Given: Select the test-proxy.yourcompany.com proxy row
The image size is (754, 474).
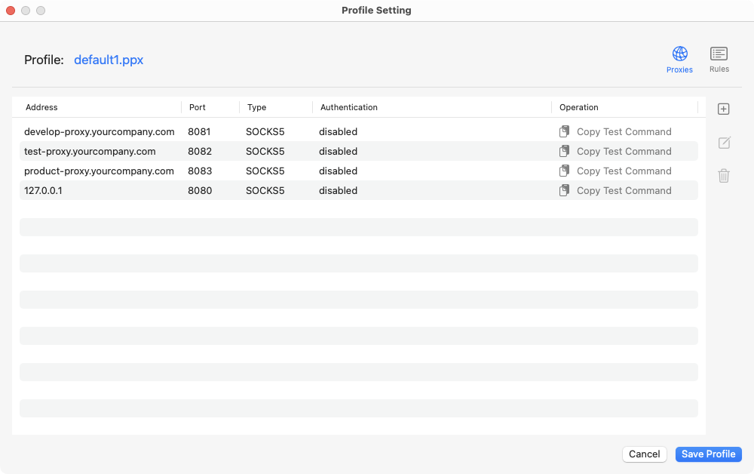Looking at the screenshot, I should tap(90, 151).
